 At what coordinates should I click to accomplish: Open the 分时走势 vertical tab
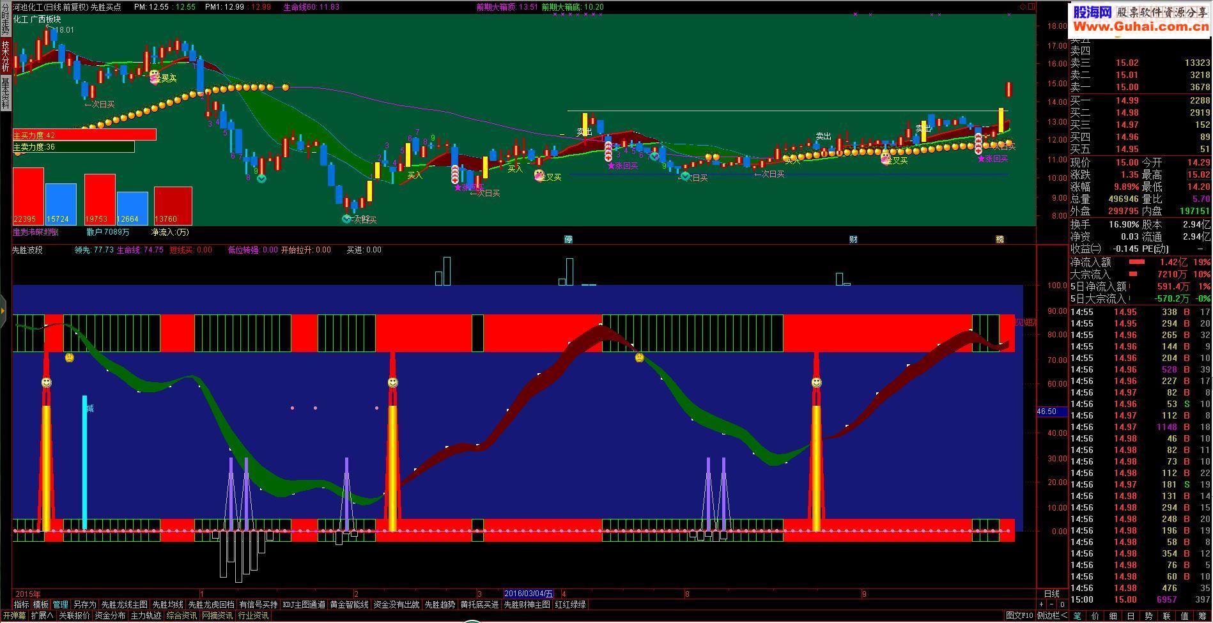coord(5,19)
